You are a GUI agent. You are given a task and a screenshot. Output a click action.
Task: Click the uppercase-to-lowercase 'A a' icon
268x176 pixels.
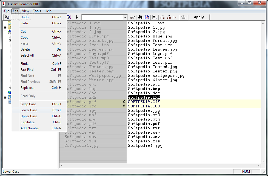[162, 17]
